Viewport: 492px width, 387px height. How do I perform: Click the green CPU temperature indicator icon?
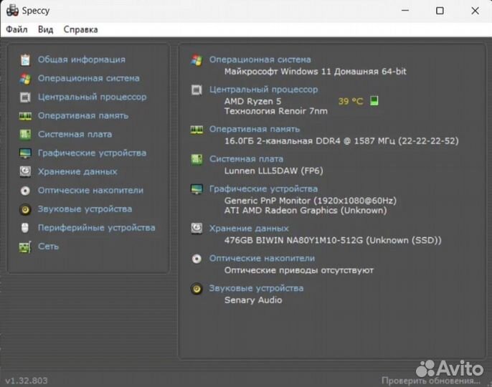click(374, 101)
